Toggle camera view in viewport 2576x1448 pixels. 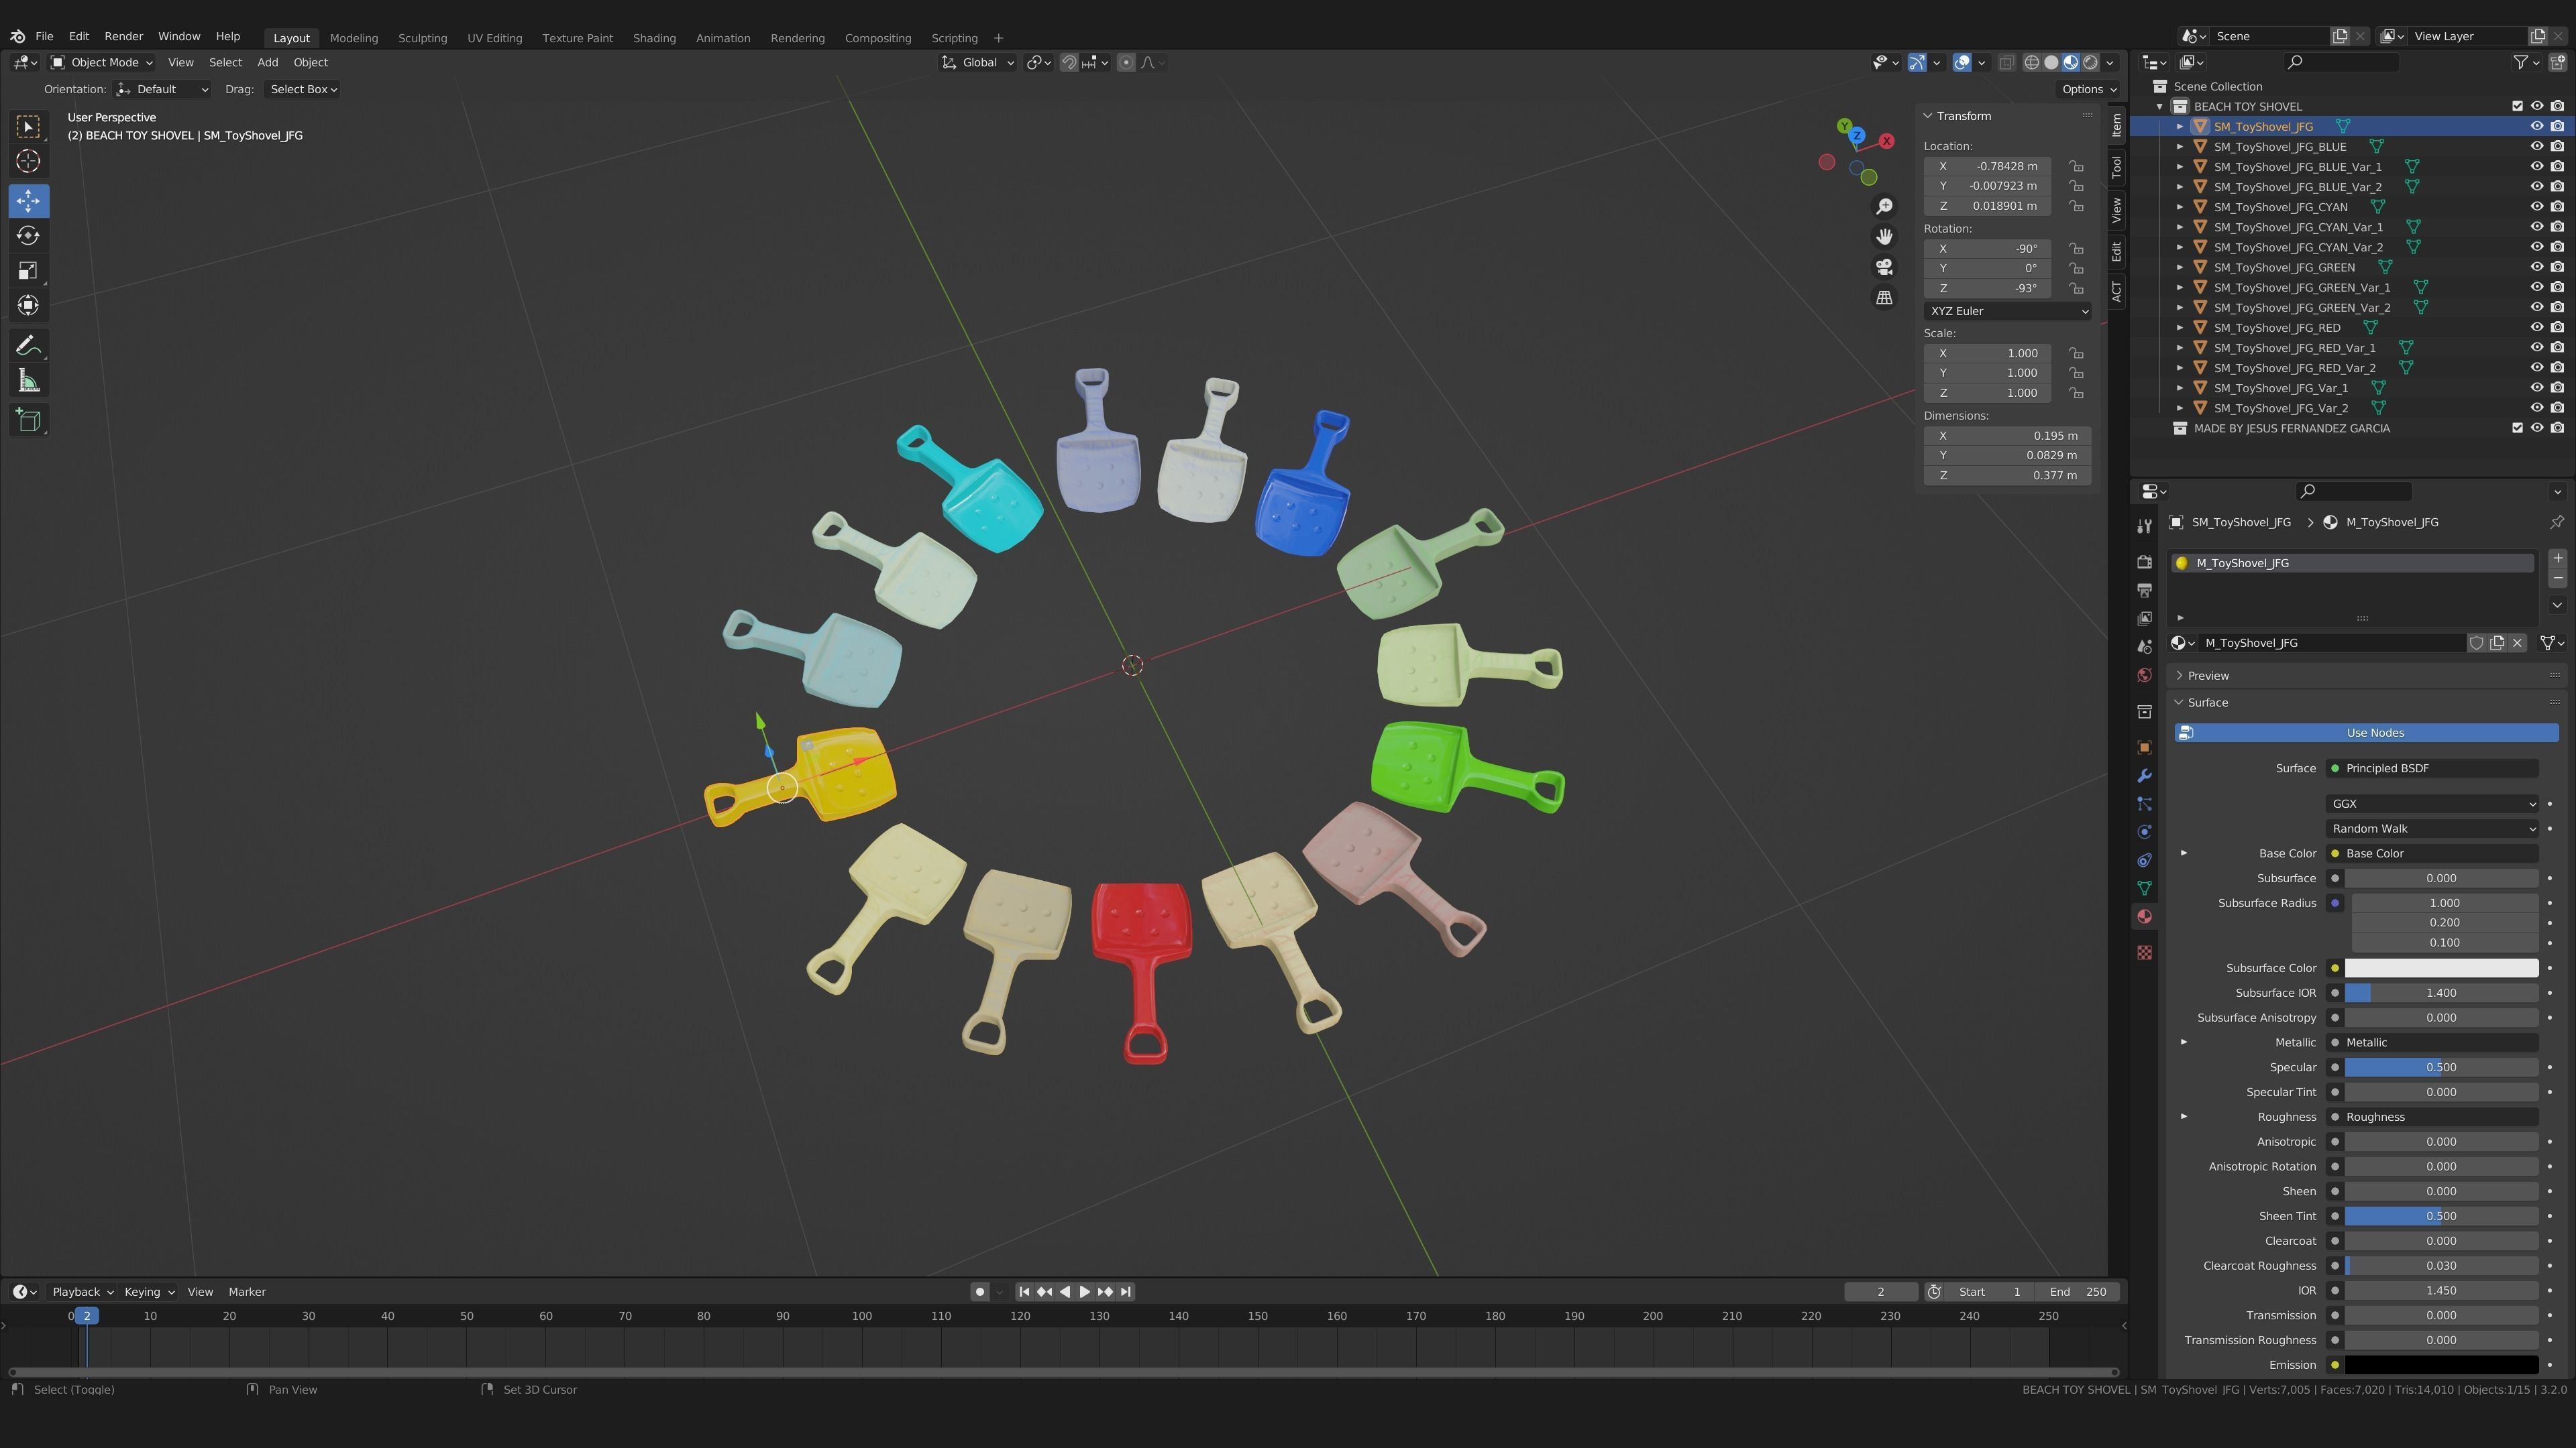click(1884, 267)
